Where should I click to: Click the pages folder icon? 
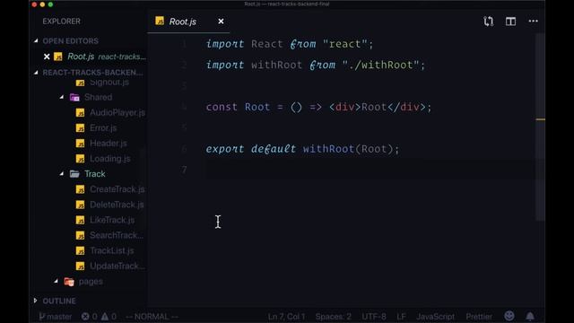pos(69,282)
